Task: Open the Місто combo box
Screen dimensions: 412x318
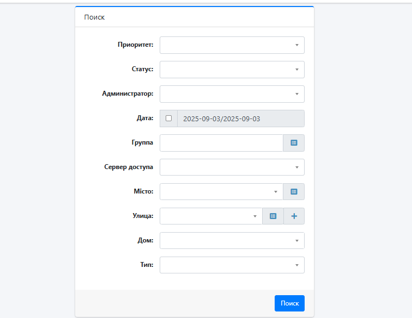Action: coord(221,192)
